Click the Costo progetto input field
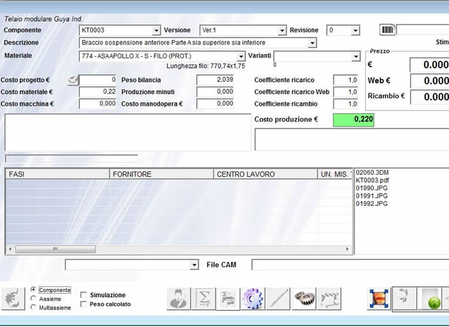449x327 pixels. click(x=98, y=80)
